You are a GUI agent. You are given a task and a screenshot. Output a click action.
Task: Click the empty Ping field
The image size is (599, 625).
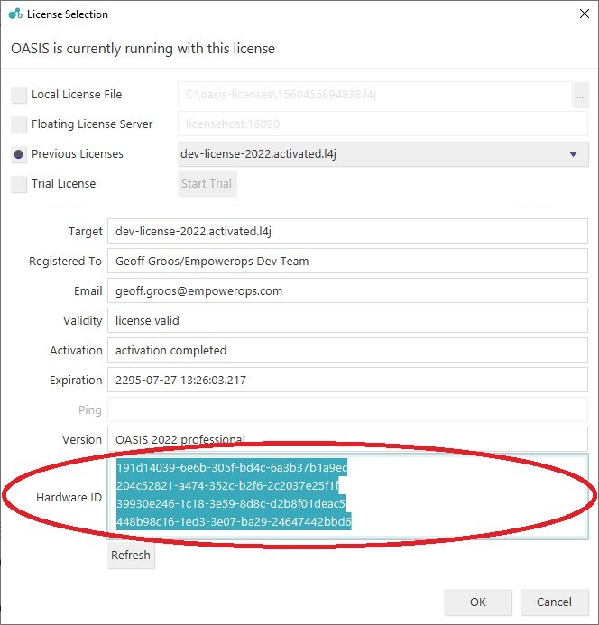pos(347,409)
